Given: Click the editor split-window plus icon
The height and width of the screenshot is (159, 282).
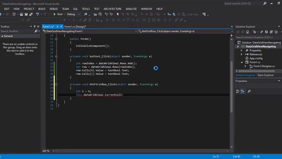Looking at the screenshot, I should click(231, 35).
